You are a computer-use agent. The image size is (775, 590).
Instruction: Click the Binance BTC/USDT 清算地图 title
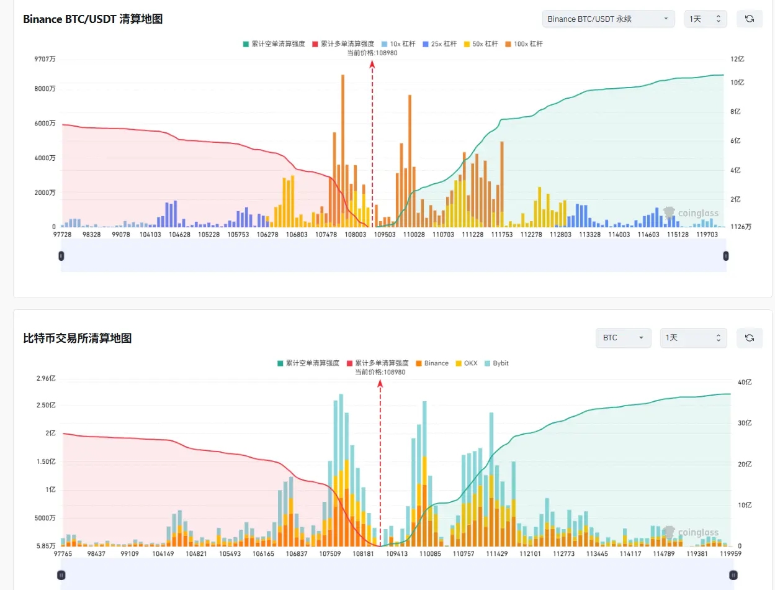click(92, 19)
